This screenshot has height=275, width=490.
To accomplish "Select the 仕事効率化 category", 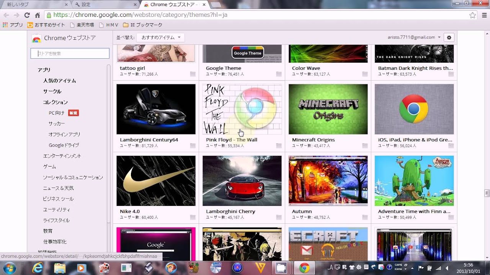I will tap(55, 242).
